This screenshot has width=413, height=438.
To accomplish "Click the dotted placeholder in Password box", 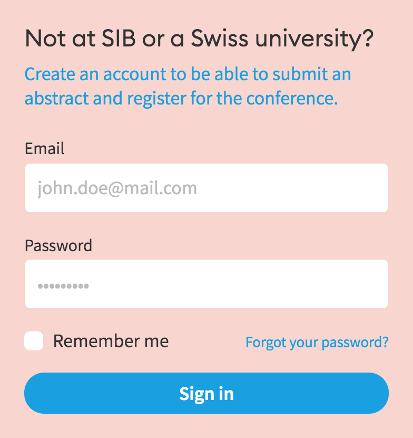I will point(63,287).
